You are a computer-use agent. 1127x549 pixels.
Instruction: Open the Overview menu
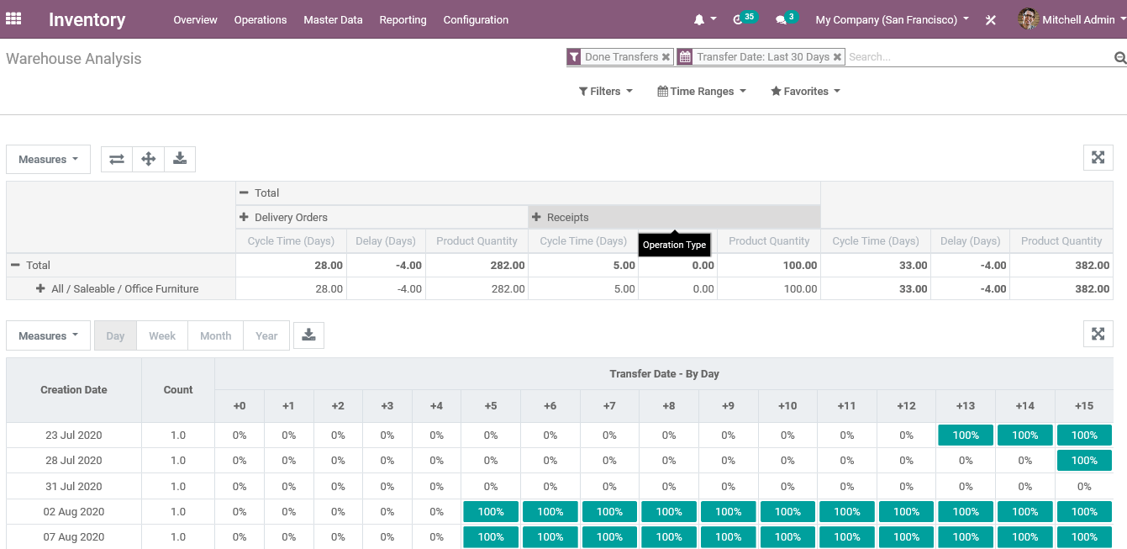195,19
